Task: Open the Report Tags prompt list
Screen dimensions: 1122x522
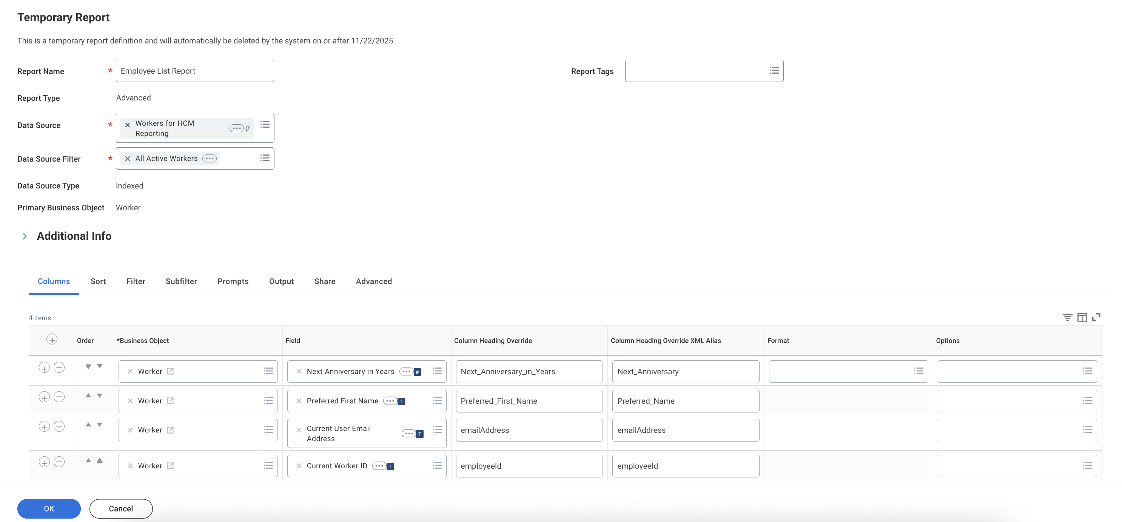Action: pyautogui.click(x=774, y=71)
